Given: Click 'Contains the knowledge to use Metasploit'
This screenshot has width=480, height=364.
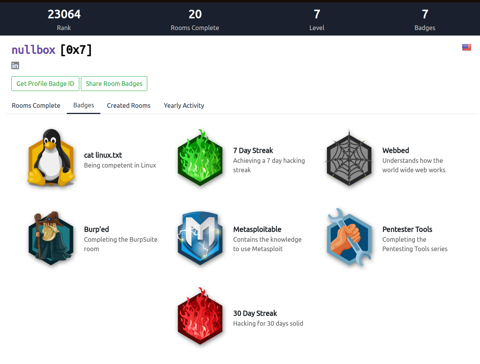Looking at the screenshot, I should (x=268, y=244).
